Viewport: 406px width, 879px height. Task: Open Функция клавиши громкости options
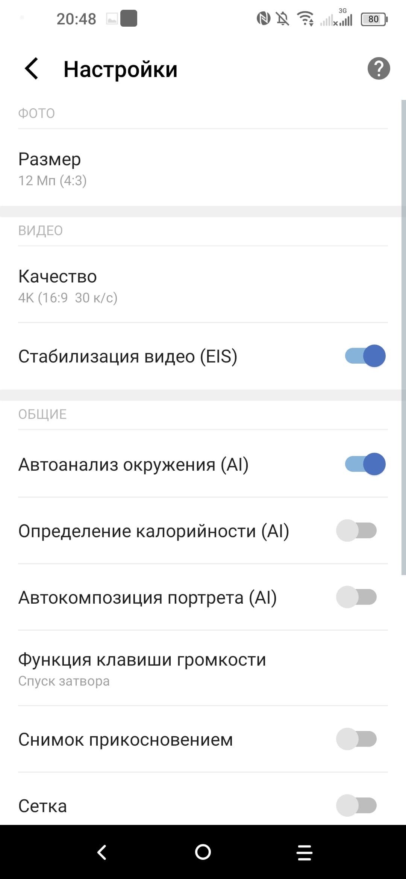tap(203, 669)
